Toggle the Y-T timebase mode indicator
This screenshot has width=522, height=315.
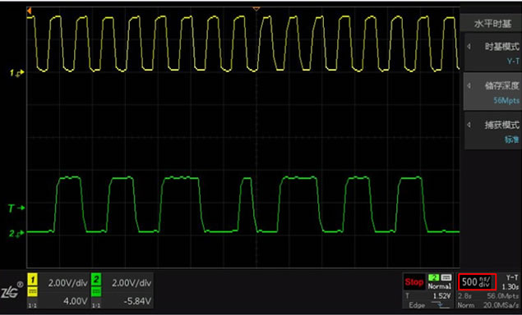(x=512, y=277)
